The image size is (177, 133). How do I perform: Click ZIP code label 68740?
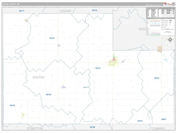pyautogui.click(x=12, y=105)
